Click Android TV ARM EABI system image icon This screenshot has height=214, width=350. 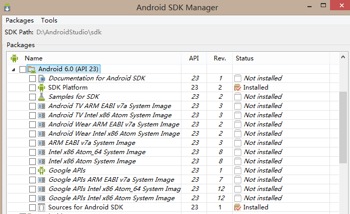coord(42,106)
